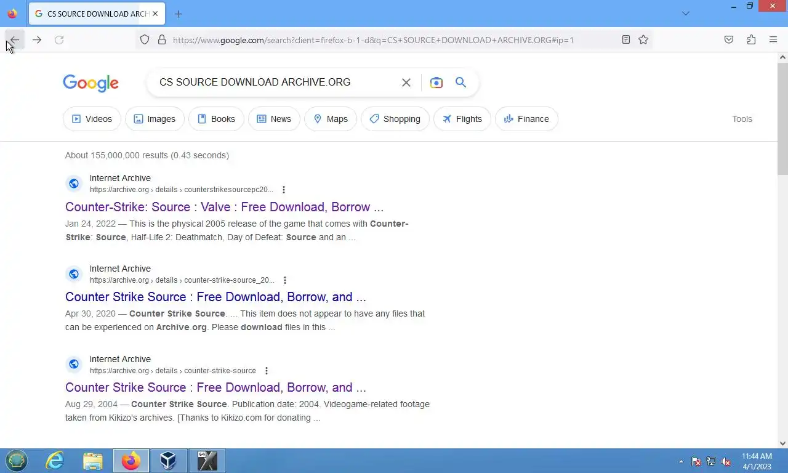Open the tracking protection shield icon
This screenshot has width=788, height=473.
pyautogui.click(x=145, y=40)
